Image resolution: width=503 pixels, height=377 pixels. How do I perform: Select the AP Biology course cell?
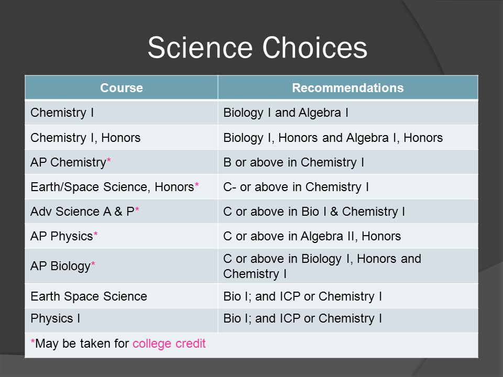pos(121,266)
